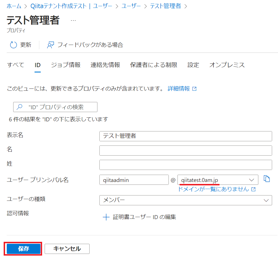Click the キャンセル button
The width and height of the screenshot is (278, 264).
pos(67,249)
